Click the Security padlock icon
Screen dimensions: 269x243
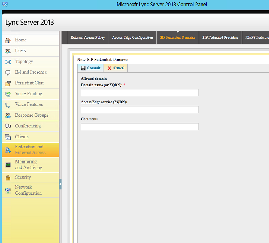[x=8, y=177]
